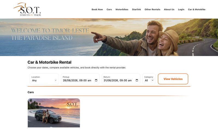
Task: Open the Return calendar picker icon
Action: 137,80
